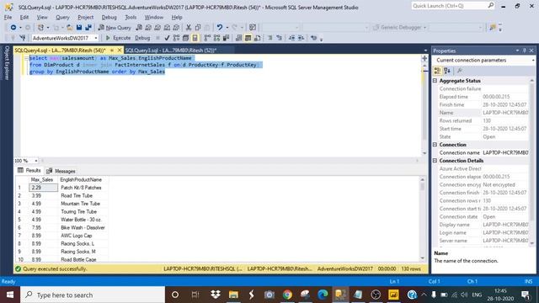The image size is (539, 303).
Task: Click Comment out selected lines icon
Action: pyautogui.click(x=270, y=38)
